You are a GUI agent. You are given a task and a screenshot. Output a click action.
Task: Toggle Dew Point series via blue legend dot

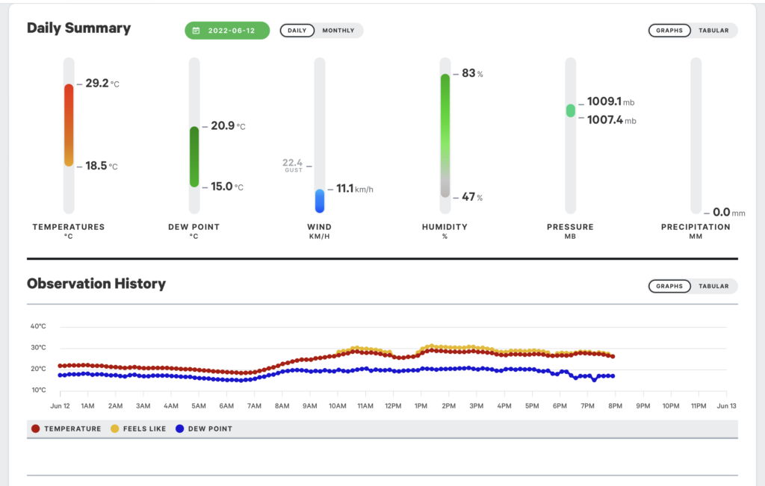pos(179,429)
